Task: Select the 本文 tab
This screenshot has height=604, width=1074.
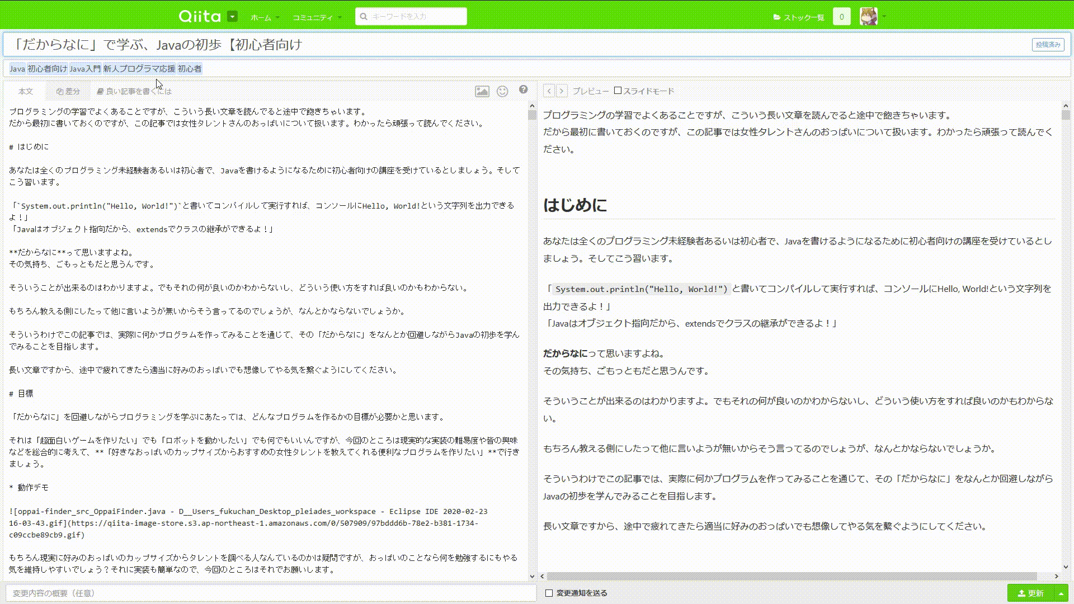Action: [x=25, y=91]
